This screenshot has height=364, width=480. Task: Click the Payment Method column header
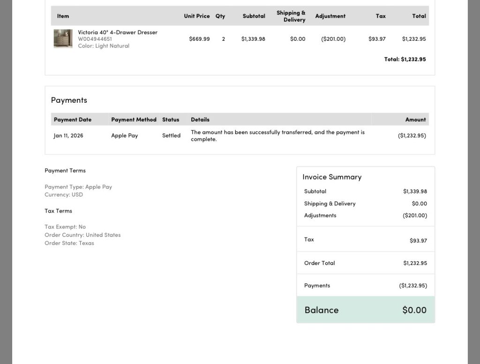134,120
